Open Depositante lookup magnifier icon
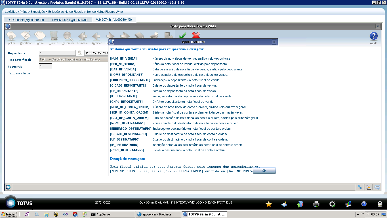This screenshot has width=387, height=218. tap(80, 53)
